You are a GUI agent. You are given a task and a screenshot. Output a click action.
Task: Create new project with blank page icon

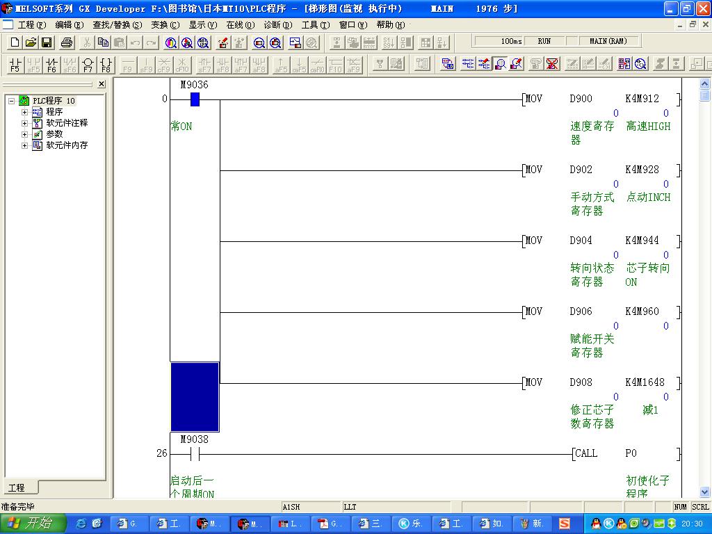pos(15,42)
